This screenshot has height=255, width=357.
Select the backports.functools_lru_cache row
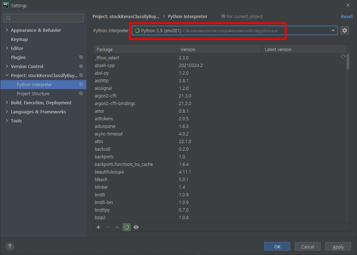pos(220,164)
